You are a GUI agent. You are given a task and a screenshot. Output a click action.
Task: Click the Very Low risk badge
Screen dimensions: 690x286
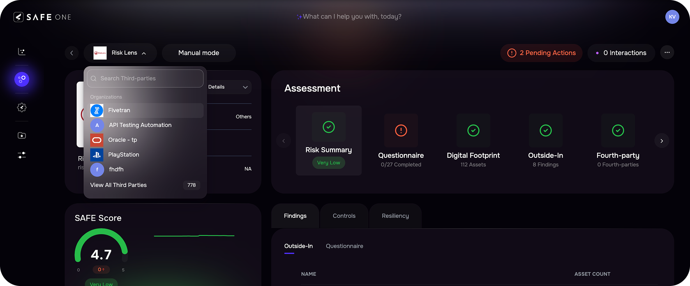point(329,163)
